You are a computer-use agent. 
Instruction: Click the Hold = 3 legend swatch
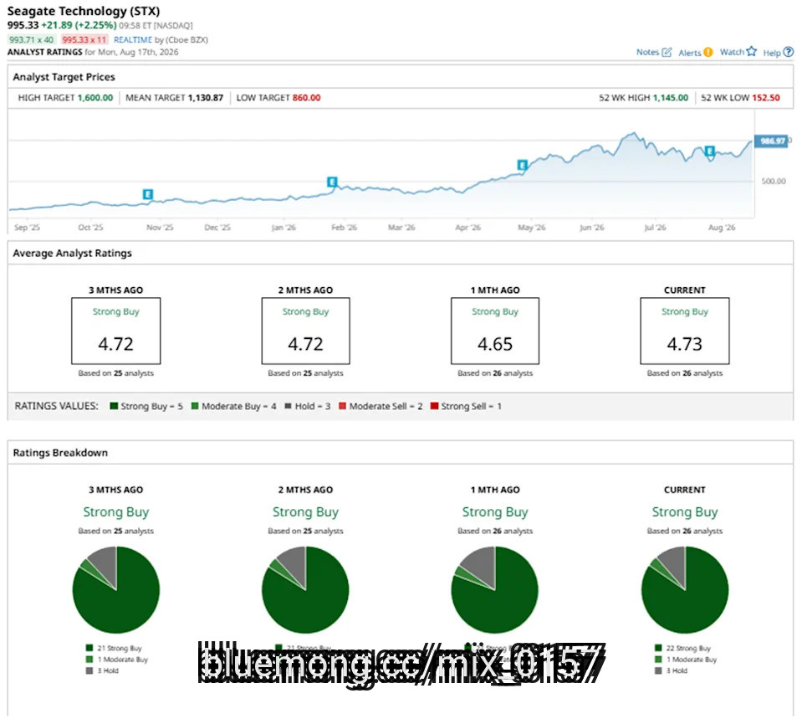(288, 406)
